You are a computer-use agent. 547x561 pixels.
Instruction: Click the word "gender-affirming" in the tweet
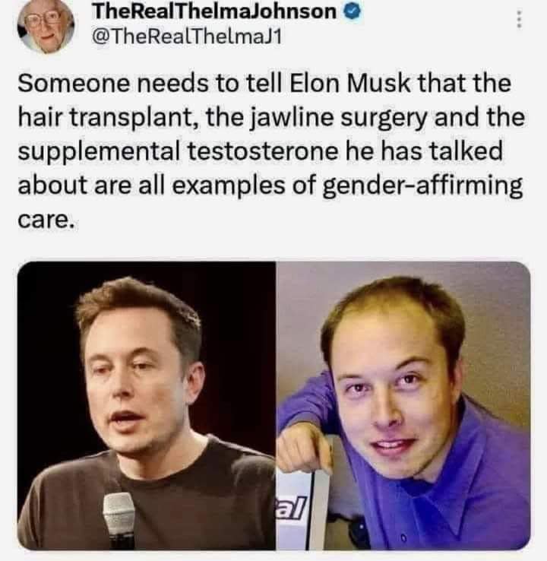tap(422, 186)
